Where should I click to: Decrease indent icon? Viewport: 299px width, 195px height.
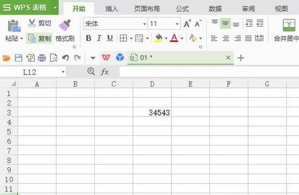(249, 23)
